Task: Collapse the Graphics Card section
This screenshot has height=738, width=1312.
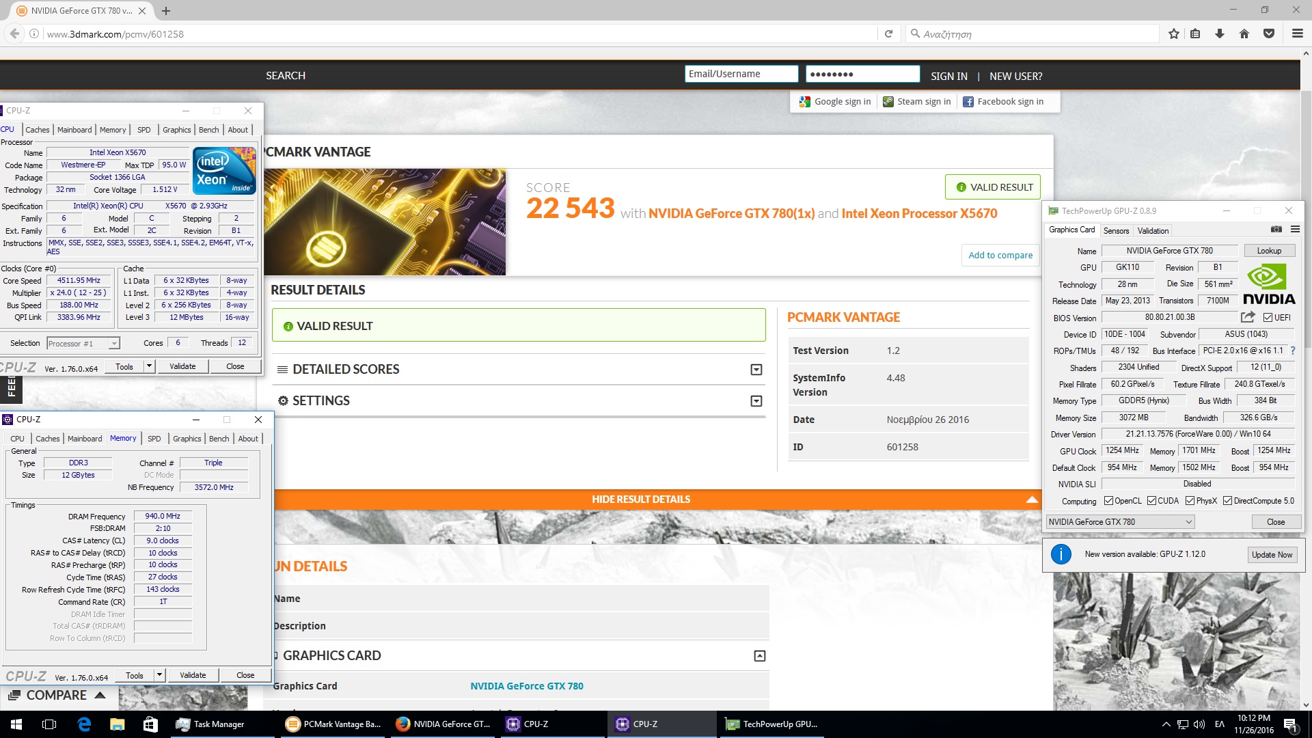Action: (759, 656)
